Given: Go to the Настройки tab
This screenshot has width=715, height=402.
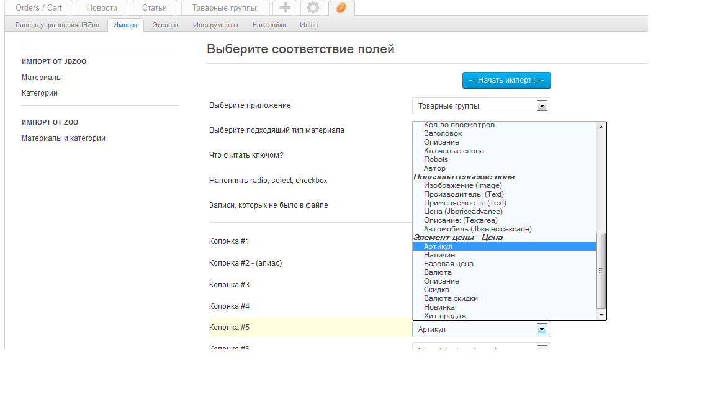Looking at the screenshot, I should tap(269, 25).
